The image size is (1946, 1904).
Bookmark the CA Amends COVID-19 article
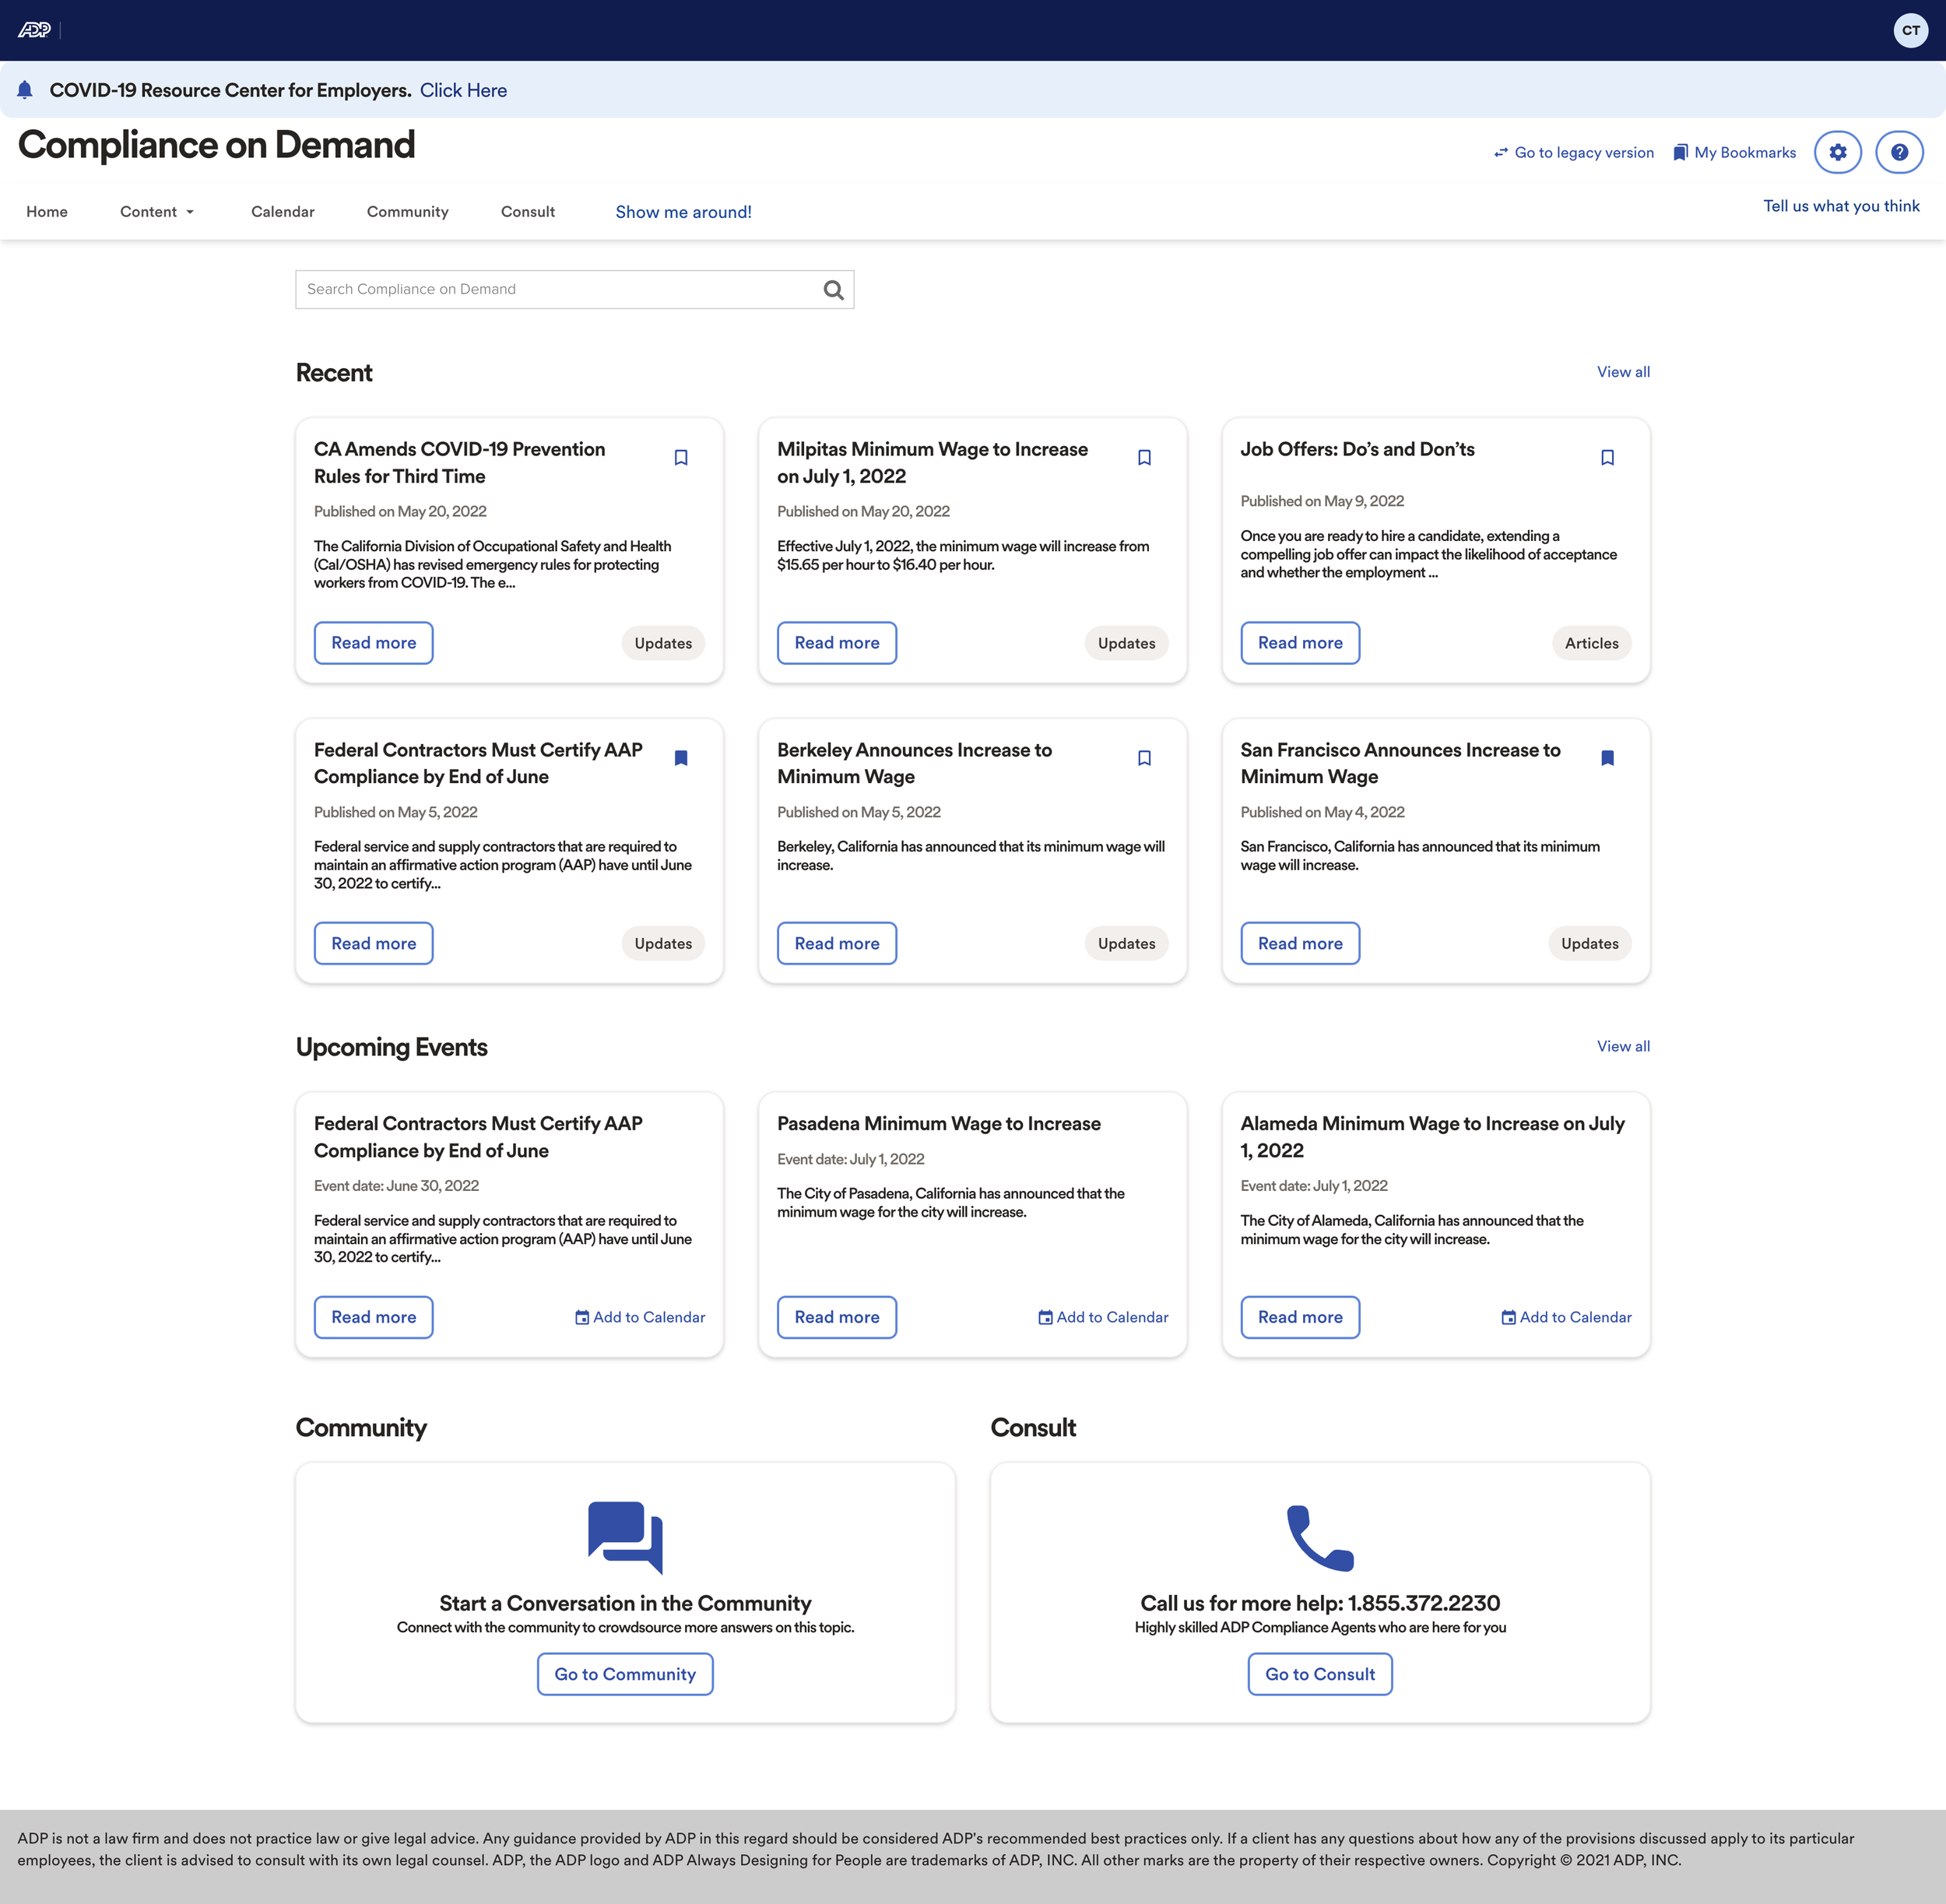click(x=681, y=457)
